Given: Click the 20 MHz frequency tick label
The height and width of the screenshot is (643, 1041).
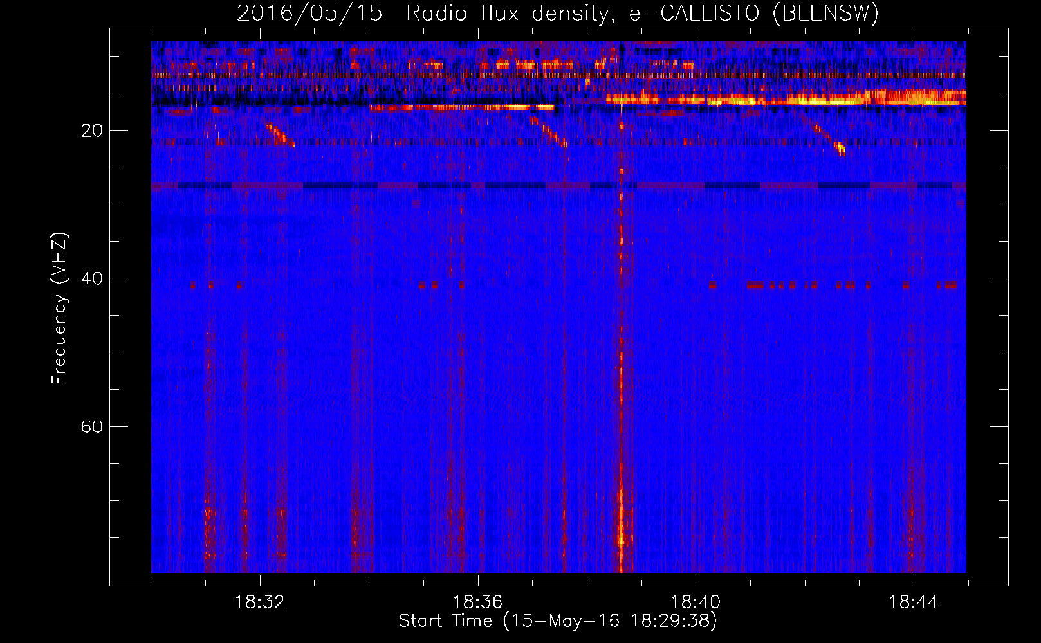Looking at the screenshot, I should click(92, 131).
